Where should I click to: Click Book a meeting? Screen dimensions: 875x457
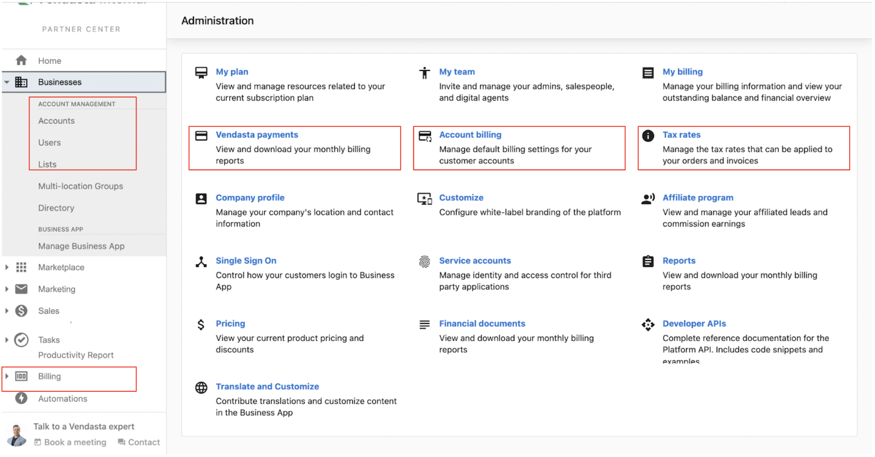(x=70, y=443)
